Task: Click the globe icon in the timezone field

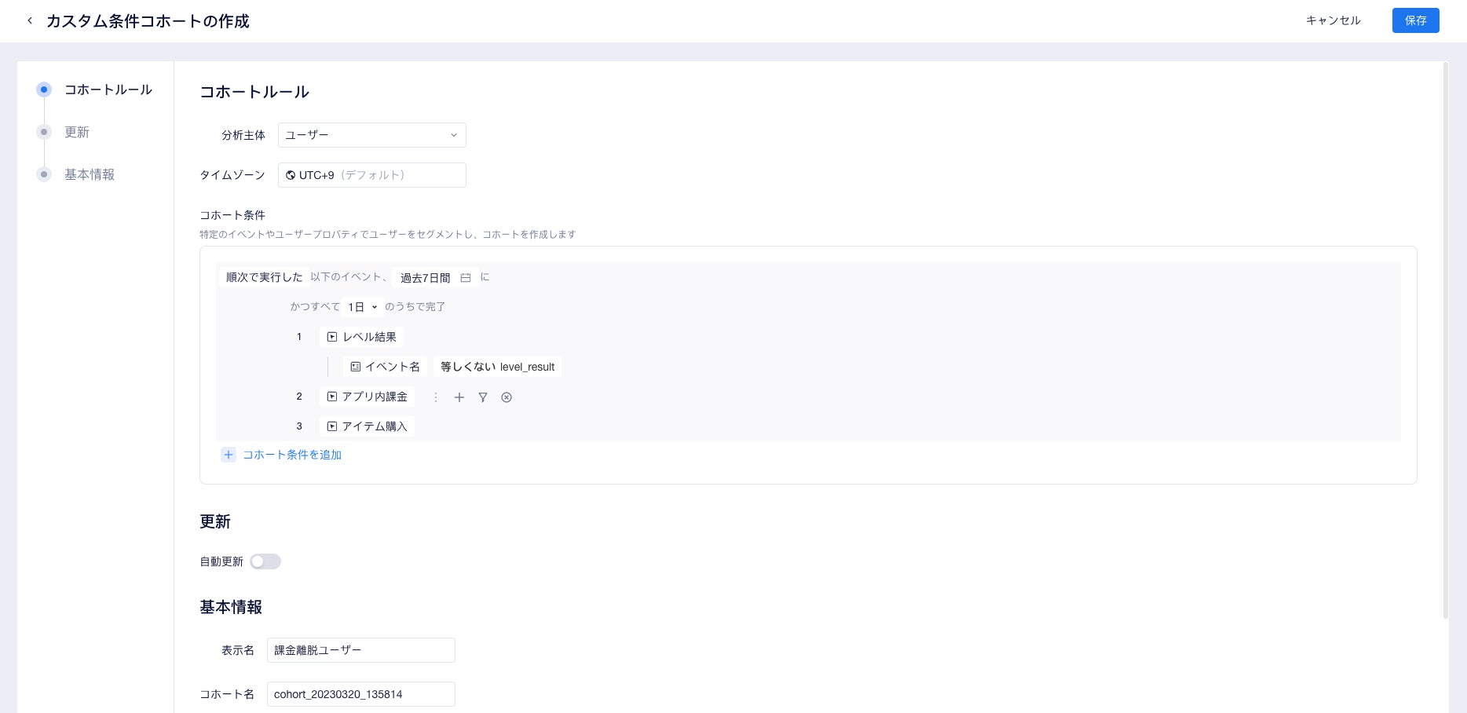Action: click(x=291, y=174)
